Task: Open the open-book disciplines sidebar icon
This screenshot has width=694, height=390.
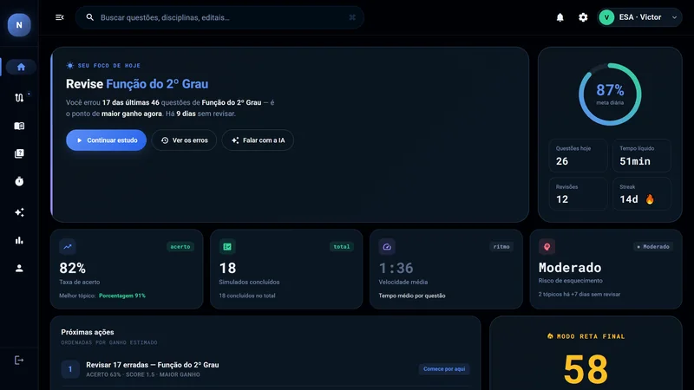Action: click(19, 126)
